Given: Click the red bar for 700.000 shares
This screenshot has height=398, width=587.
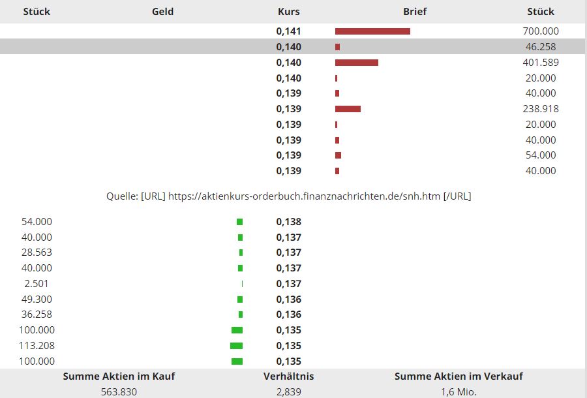Looking at the screenshot, I should (x=372, y=31).
